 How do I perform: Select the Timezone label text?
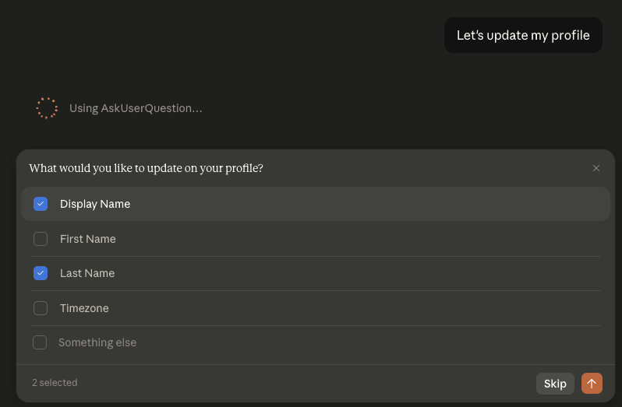[84, 308]
